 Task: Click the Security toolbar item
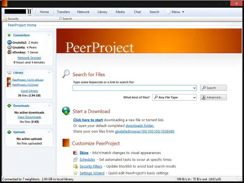point(11,19)
